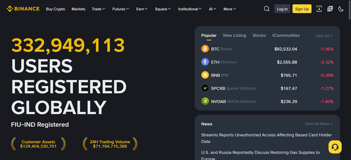This screenshot has height=160, width=351.
Task: Expand the Square menu
Action: [163, 9]
